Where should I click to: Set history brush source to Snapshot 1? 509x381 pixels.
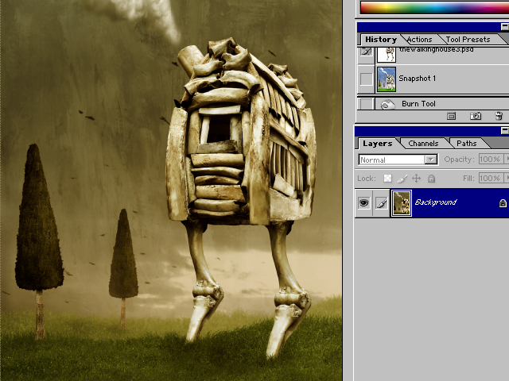click(x=366, y=79)
